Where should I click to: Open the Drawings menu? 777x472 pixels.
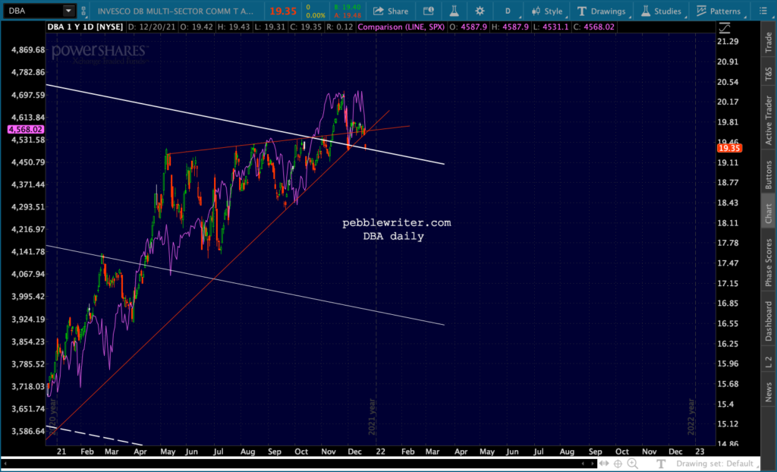603,11
